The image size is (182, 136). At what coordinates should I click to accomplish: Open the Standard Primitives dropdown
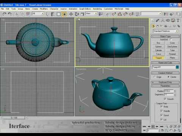pos(166,31)
